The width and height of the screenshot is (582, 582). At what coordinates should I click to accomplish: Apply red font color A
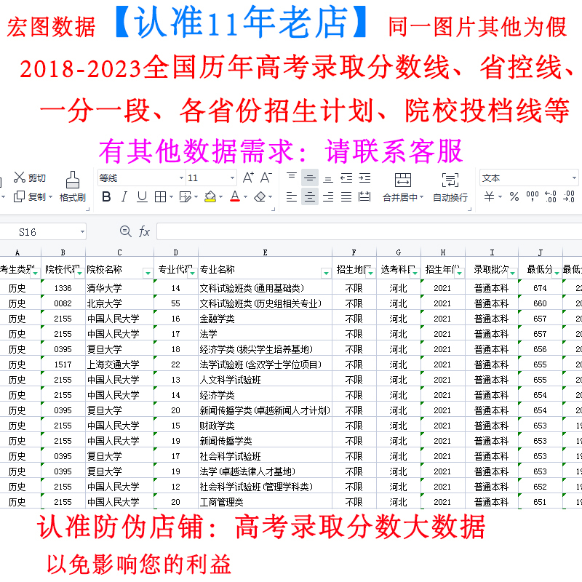click(x=235, y=196)
